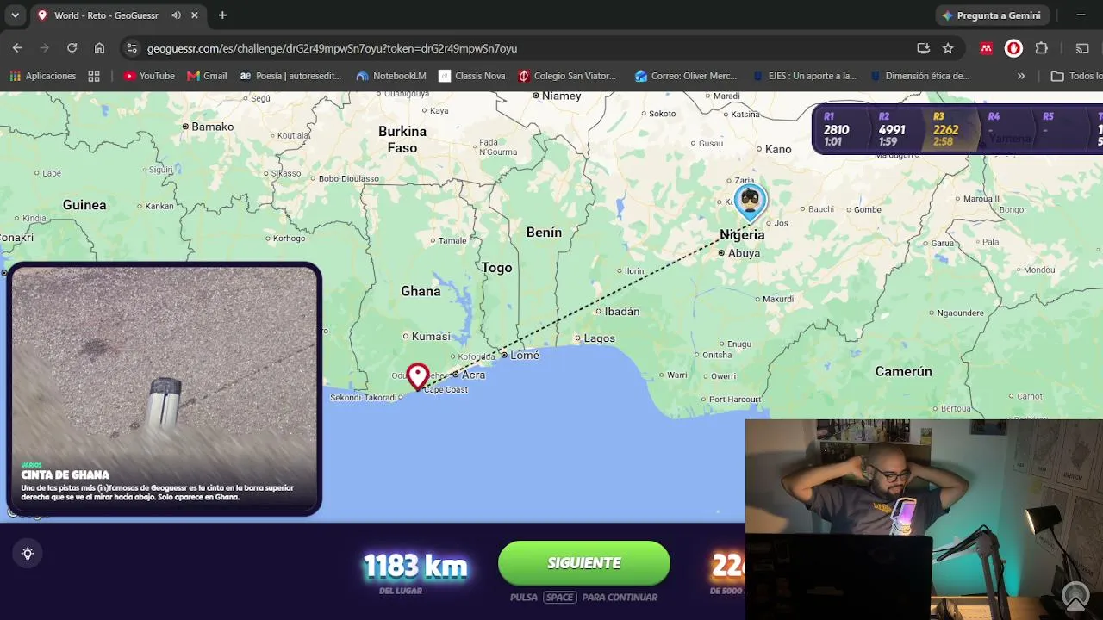
Task: Open the Colegio San Viator bookmark
Action: (567, 76)
